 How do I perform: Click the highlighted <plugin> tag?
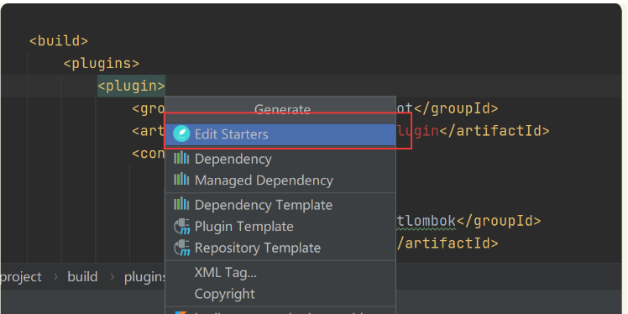tap(131, 86)
